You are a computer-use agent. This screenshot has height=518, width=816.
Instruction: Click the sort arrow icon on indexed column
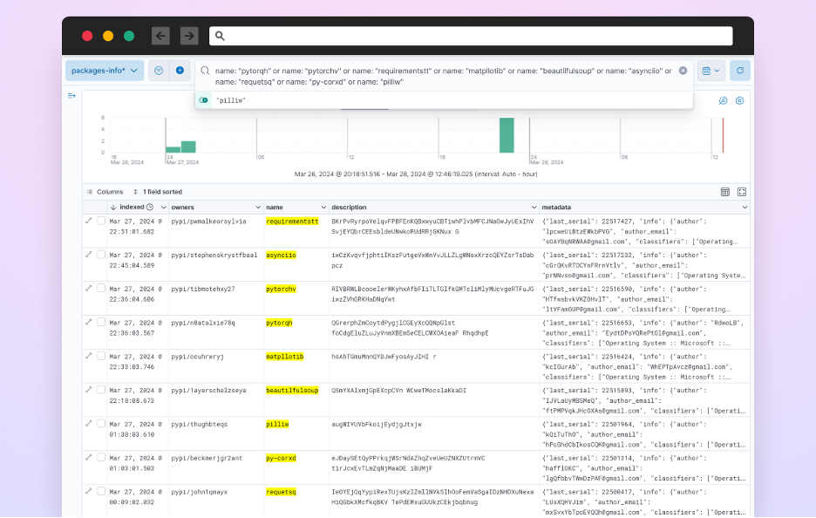click(113, 208)
